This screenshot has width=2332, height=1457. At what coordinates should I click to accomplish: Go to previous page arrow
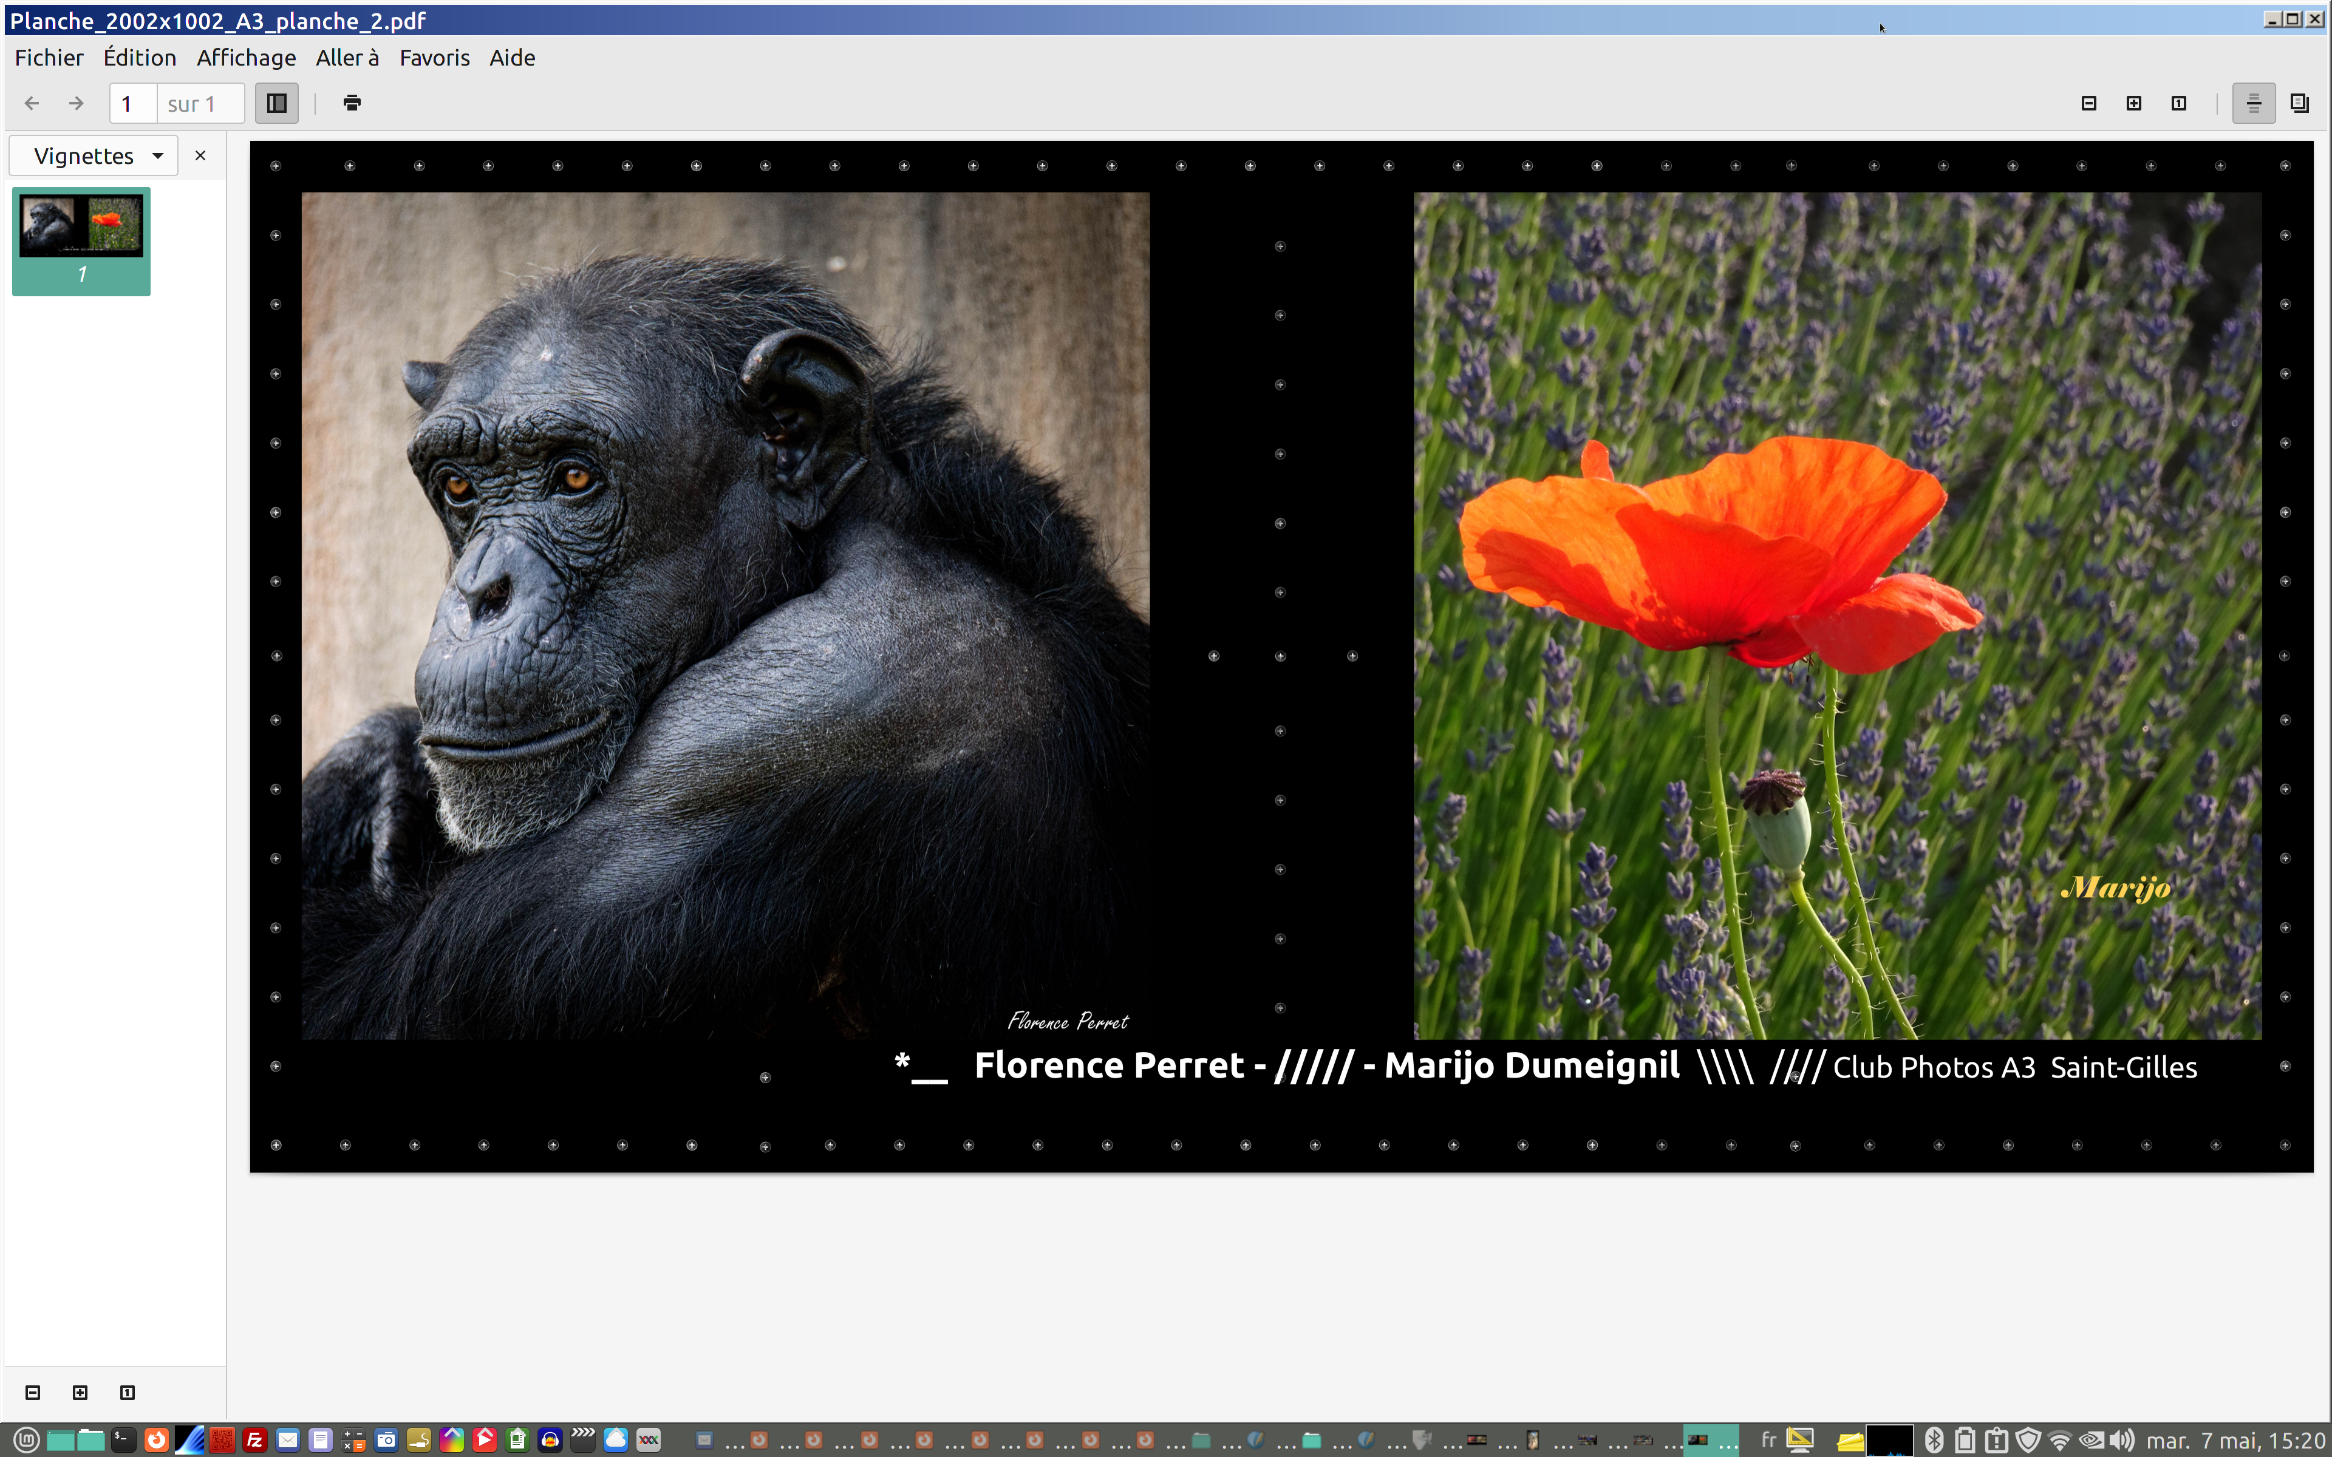[32, 103]
